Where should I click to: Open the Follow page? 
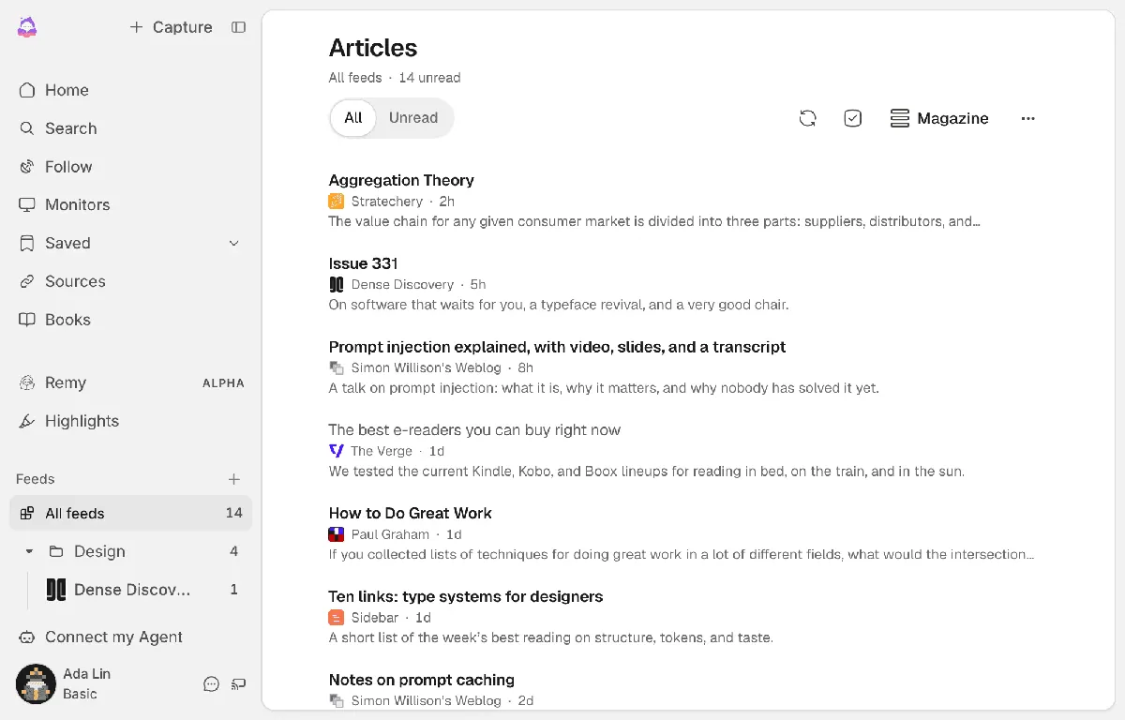pos(130,167)
